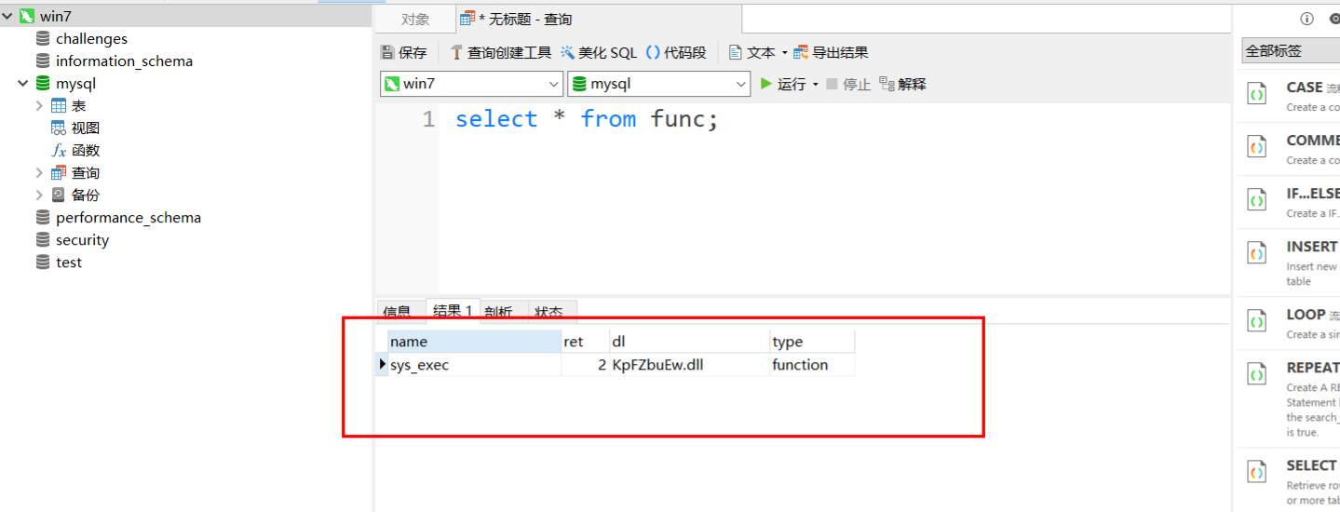This screenshot has height=512, width=1340.
Task: Click Beautify SQL (美化 SQL)
Action: 599,53
